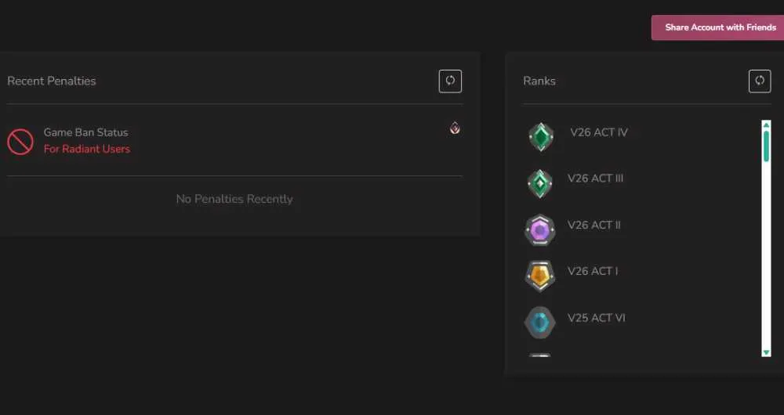
Task: Click the V26 ACT III rank badge
Action: pyautogui.click(x=540, y=183)
